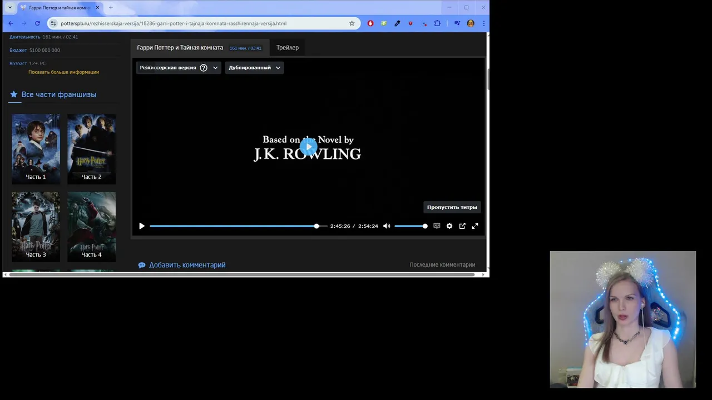This screenshot has width=712, height=400.
Task: Click the webcam overlay of the streamer
Action: [622, 319]
